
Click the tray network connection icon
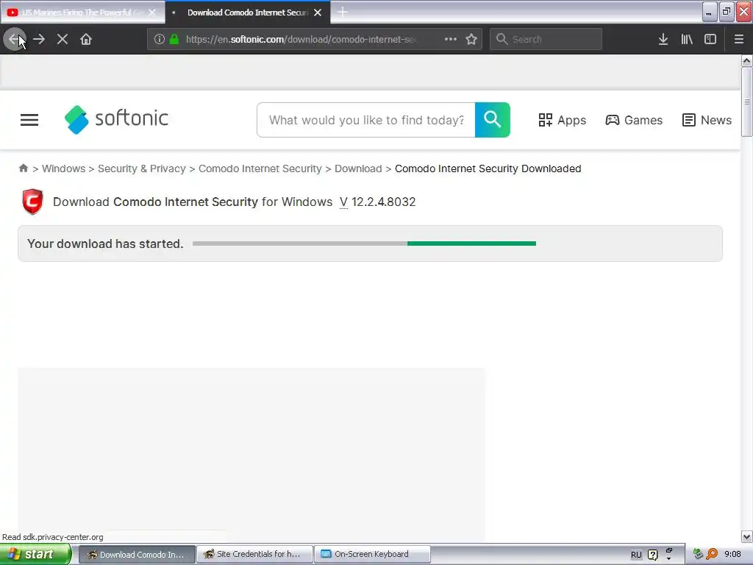(698, 554)
